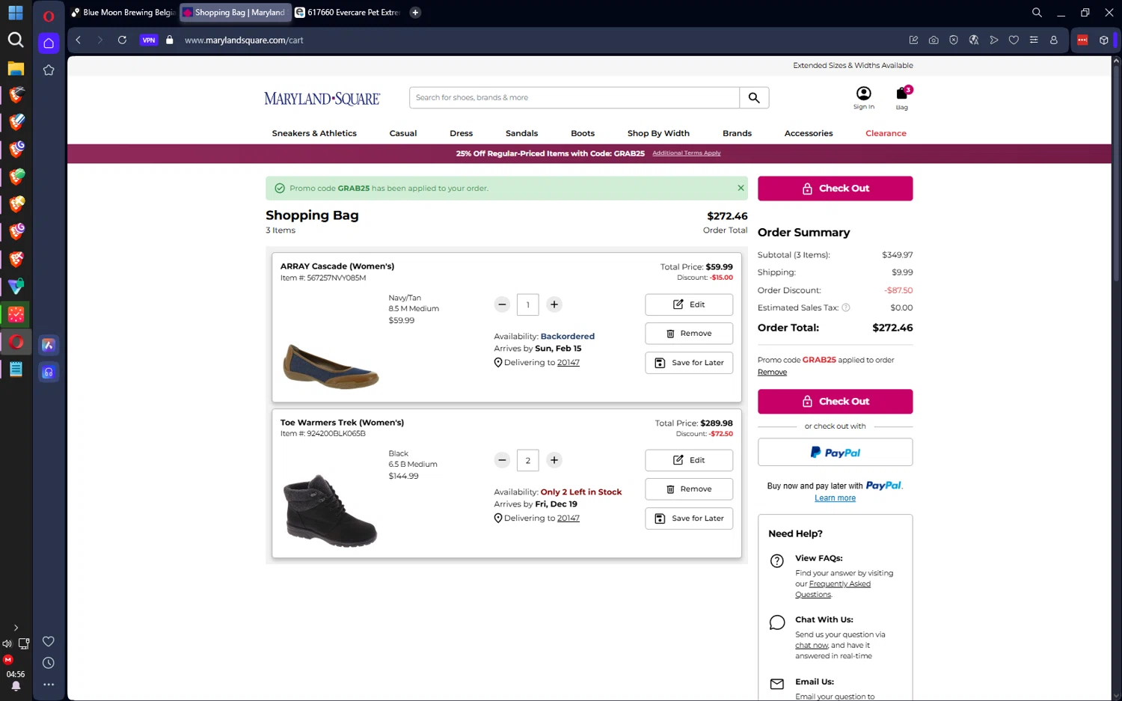The height and width of the screenshot is (701, 1122).
Task: Switch to Blue Moon Brewing tab
Action: [x=123, y=13]
